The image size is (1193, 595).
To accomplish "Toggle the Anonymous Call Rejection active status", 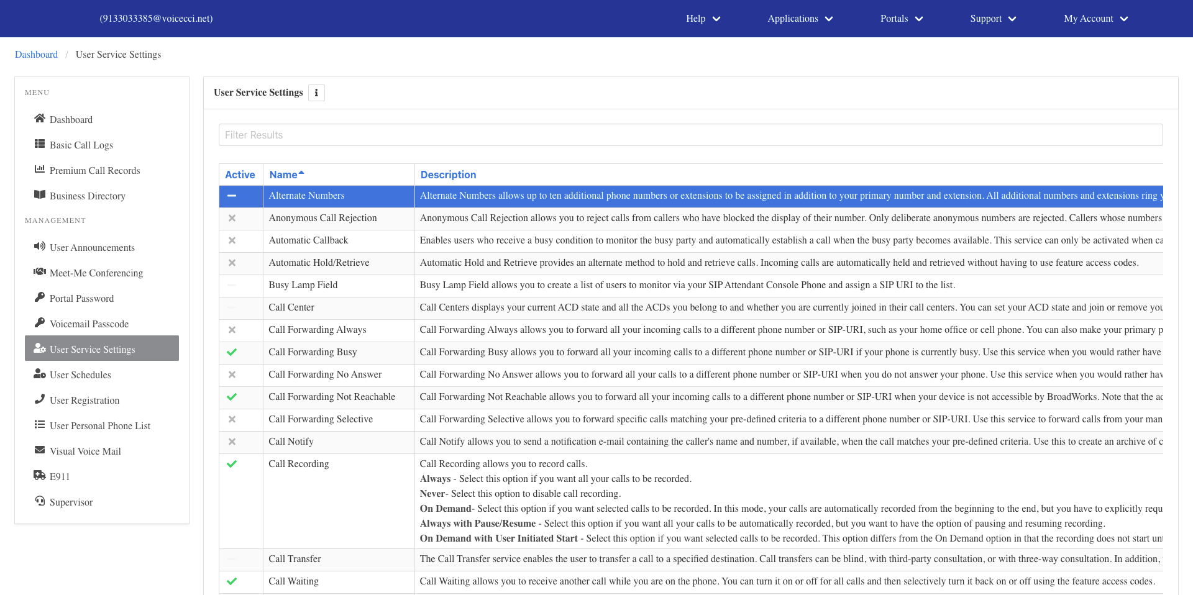I will tap(232, 218).
